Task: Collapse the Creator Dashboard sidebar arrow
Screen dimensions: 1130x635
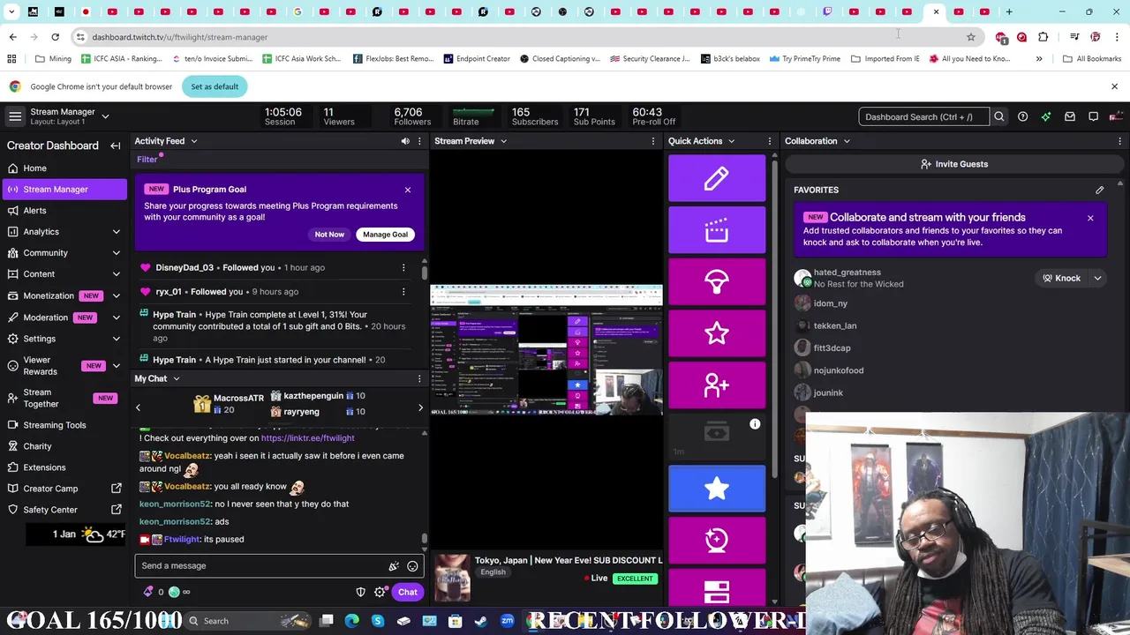Action: pyautogui.click(x=116, y=146)
